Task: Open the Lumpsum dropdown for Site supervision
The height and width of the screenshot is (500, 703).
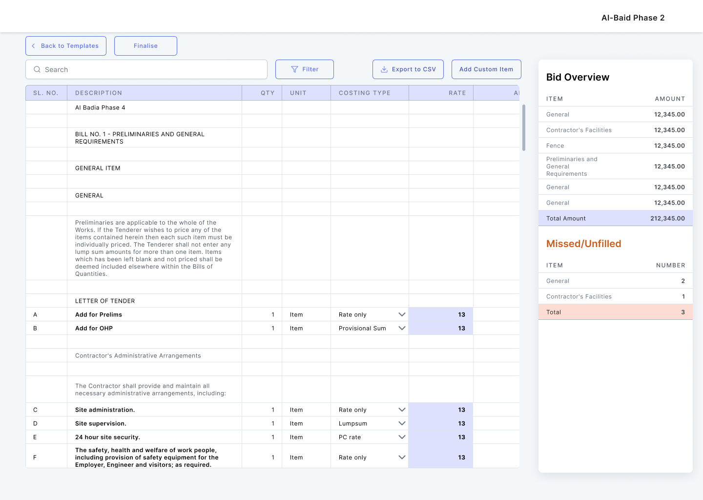Action: click(x=402, y=423)
